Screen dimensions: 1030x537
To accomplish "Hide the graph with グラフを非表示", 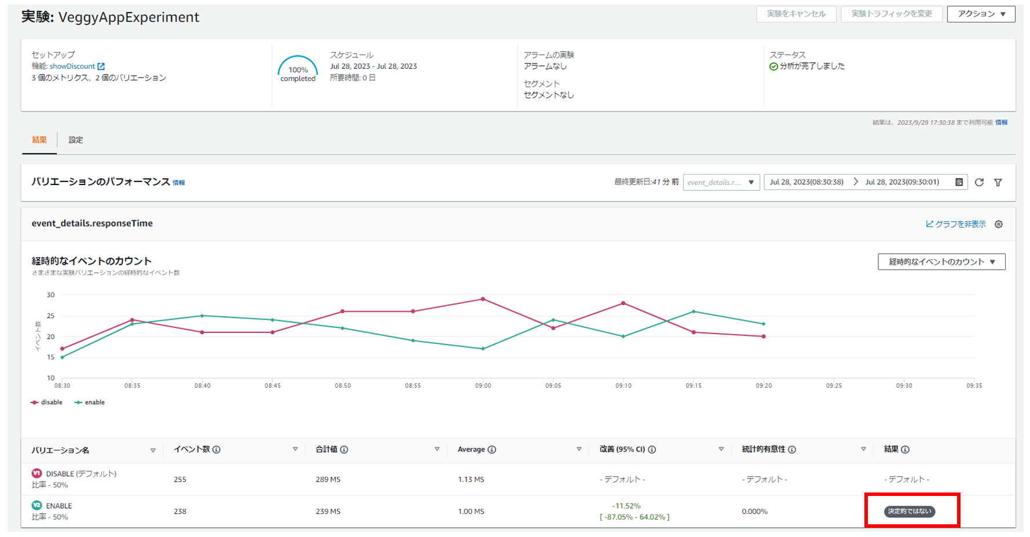I will [x=956, y=224].
